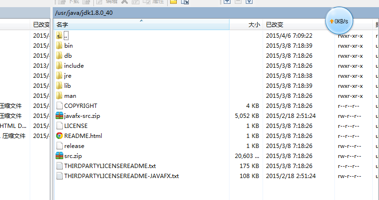Click the release file icon

59,146
